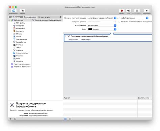This screenshot has width=160, height=131.
Task: Collapse the Получить содержимое буфера обмена action
Action: click(x=66, y=36)
